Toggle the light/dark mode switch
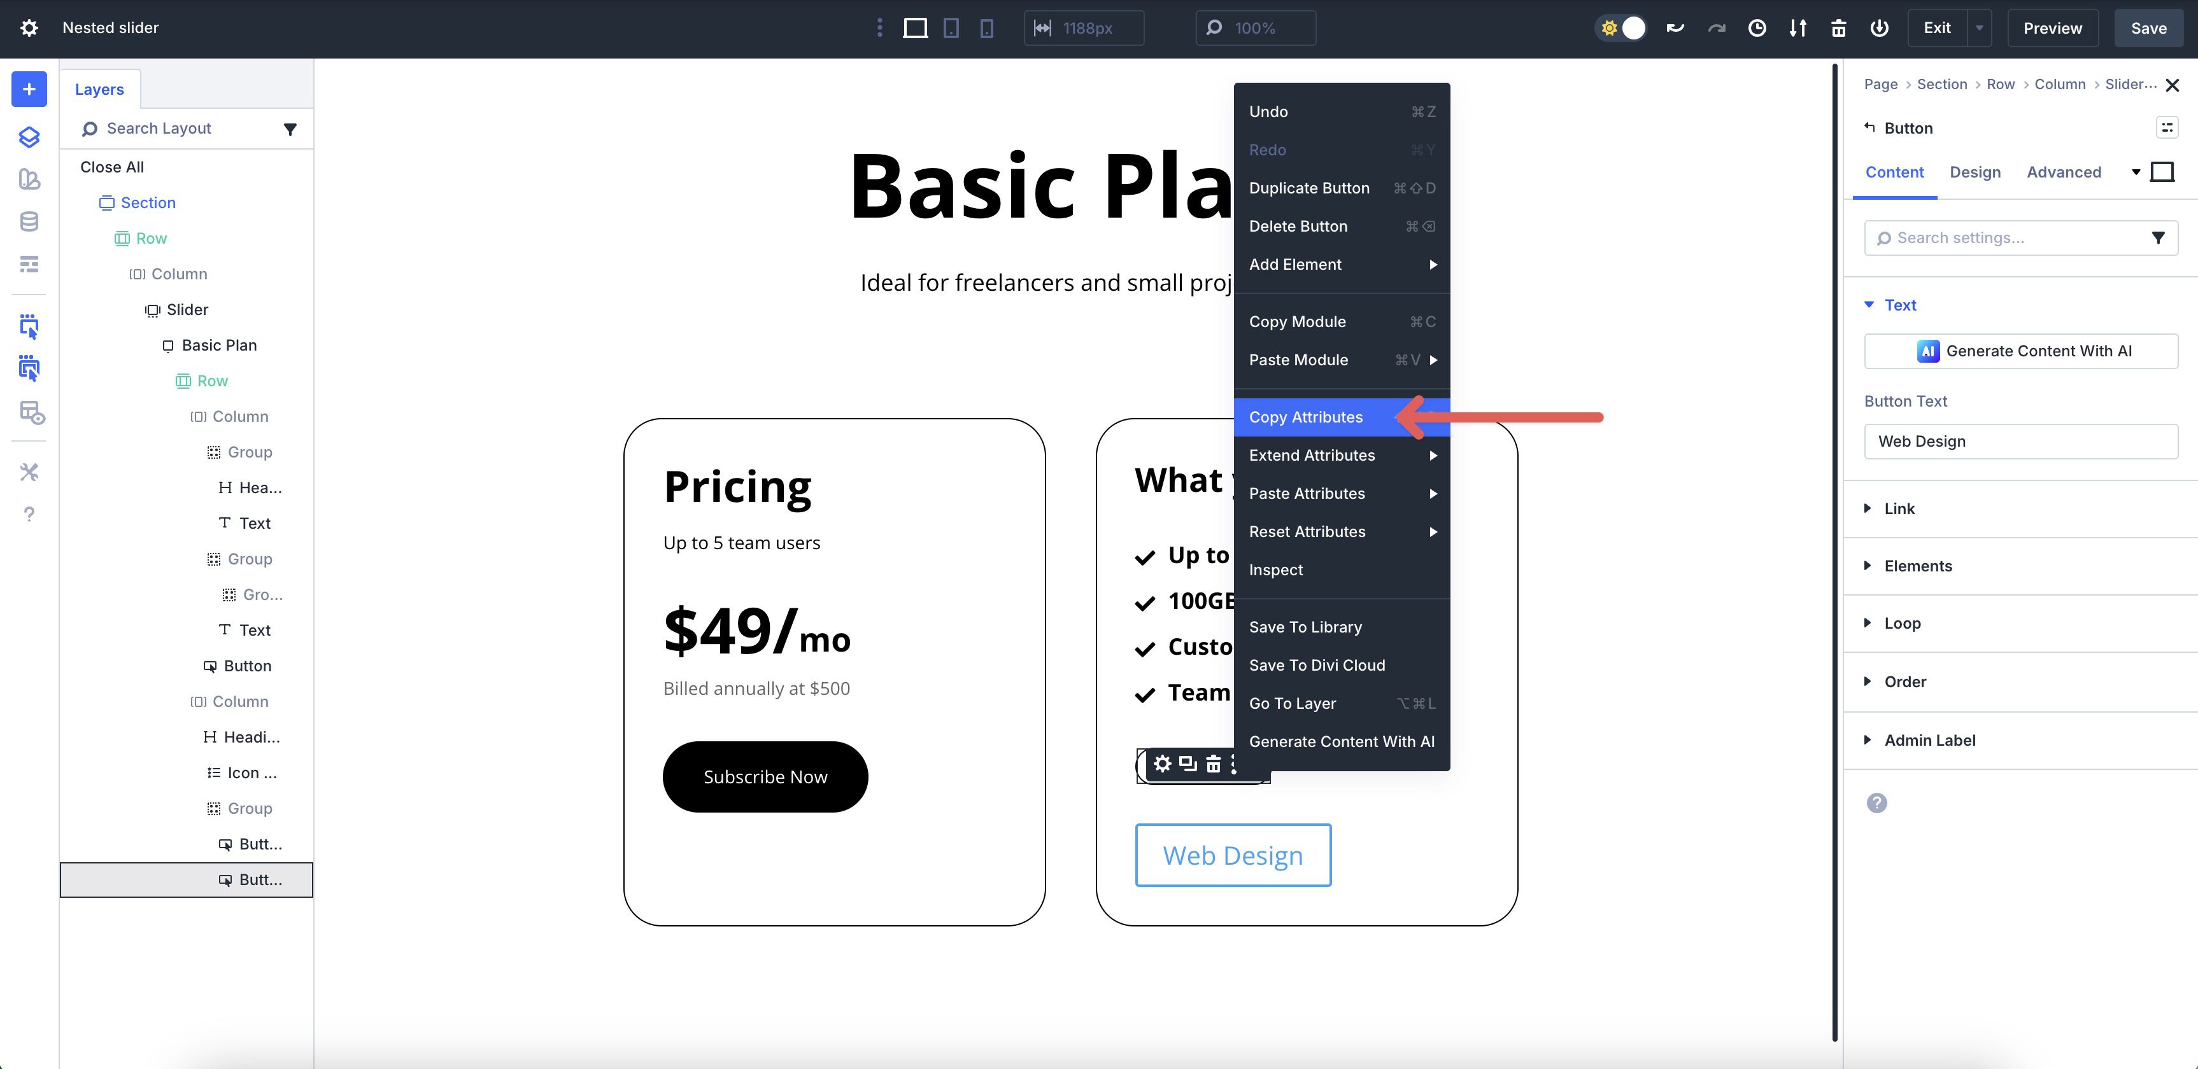2198x1069 pixels. [1621, 28]
